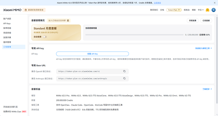Copy the Anthropic-compatible Base URL
The image size is (218, 116).
point(124,79)
